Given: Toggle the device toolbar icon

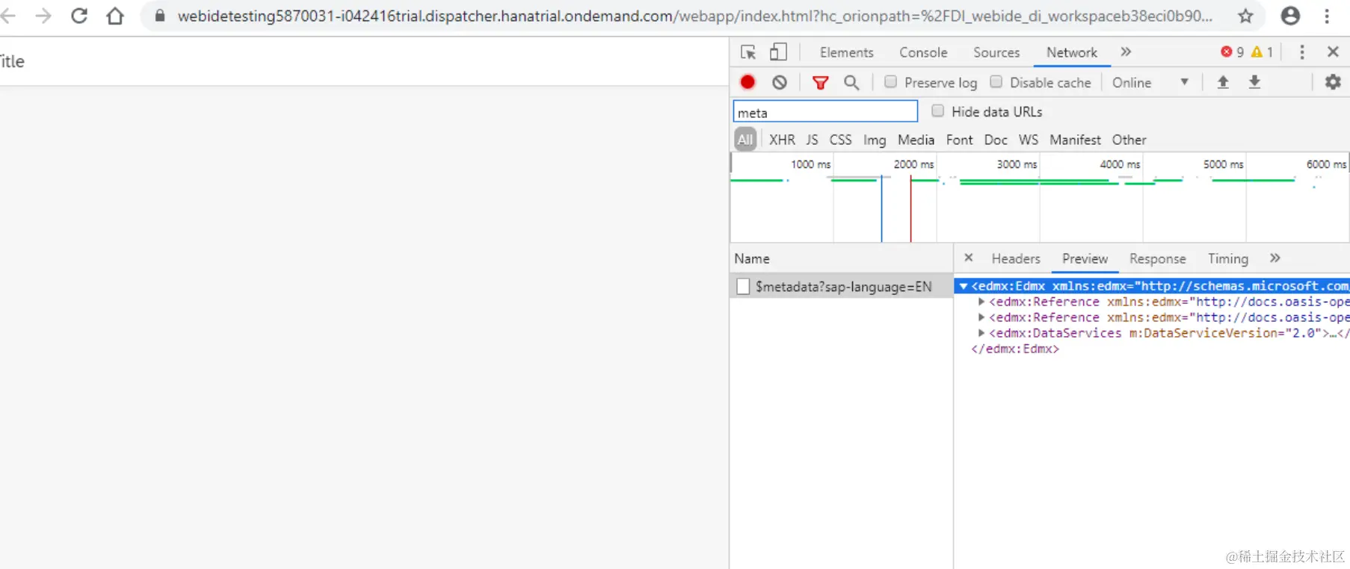Looking at the screenshot, I should click(x=778, y=52).
